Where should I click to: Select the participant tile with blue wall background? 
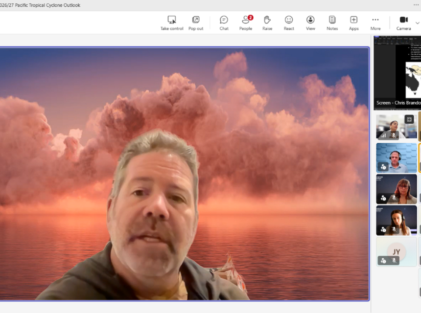point(397,157)
